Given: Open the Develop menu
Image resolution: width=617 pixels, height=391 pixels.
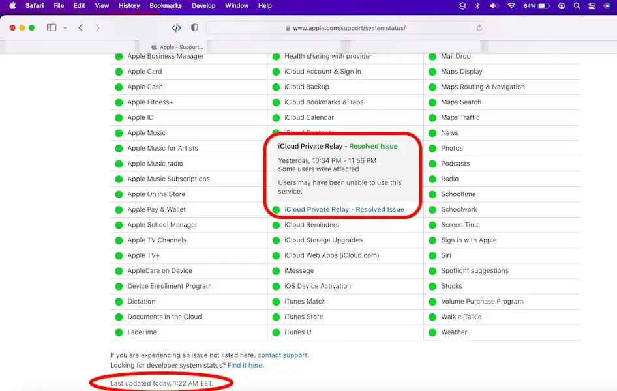Looking at the screenshot, I should (203, 5).
